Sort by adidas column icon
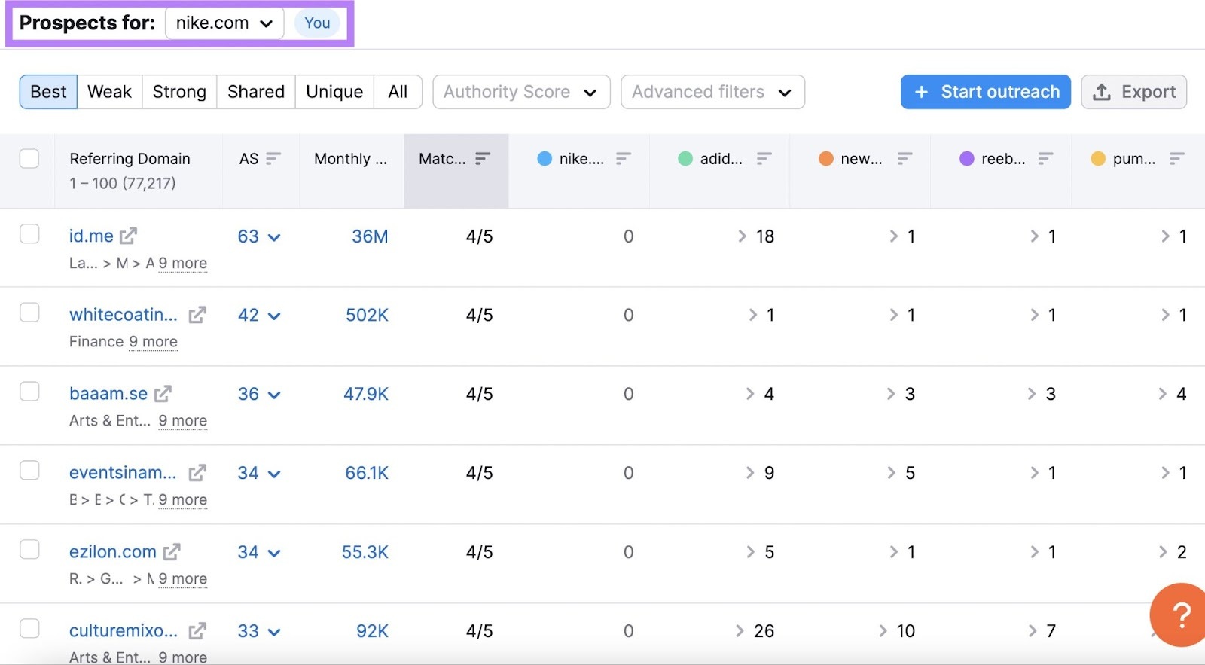This screenshot has width=1205, height=665. (764, 158)
